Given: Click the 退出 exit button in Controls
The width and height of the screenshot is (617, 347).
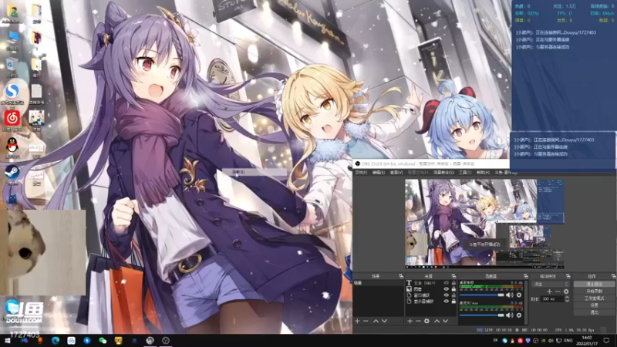Looking at the screenshot, I should [x=594, y=312].
